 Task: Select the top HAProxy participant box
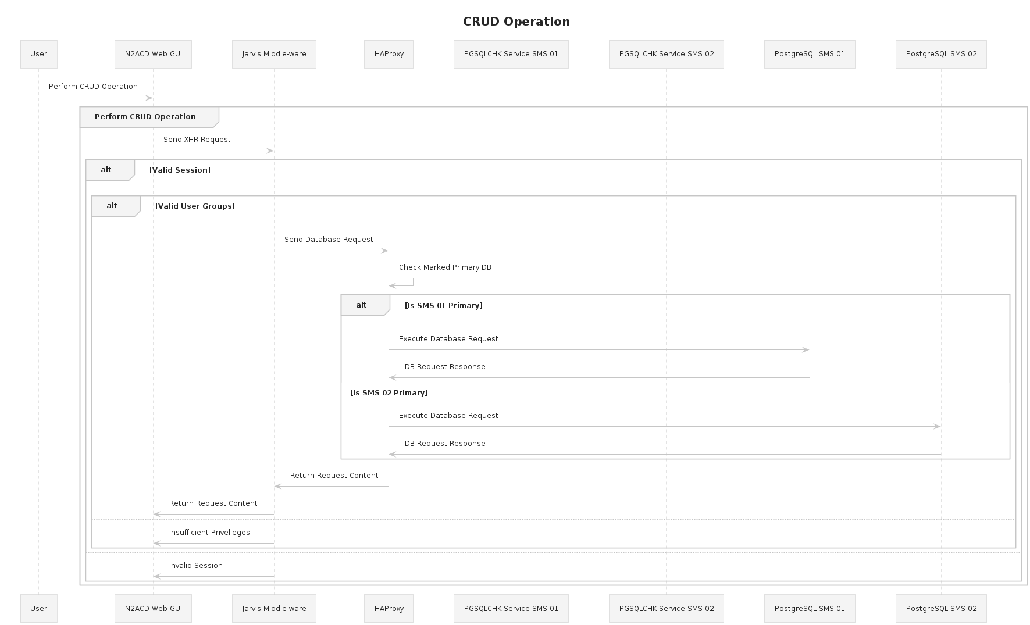[x=389, y=54]
